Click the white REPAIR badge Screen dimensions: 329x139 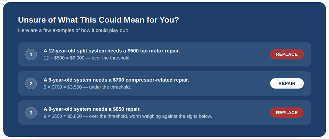(287, 83)
